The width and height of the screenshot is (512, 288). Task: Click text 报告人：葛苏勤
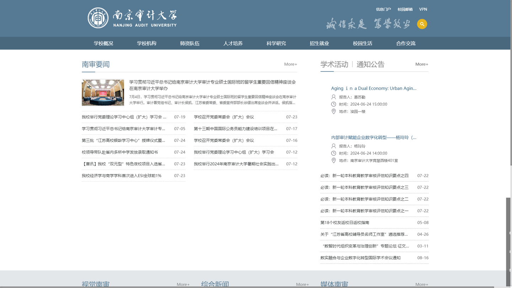(352, 97)
